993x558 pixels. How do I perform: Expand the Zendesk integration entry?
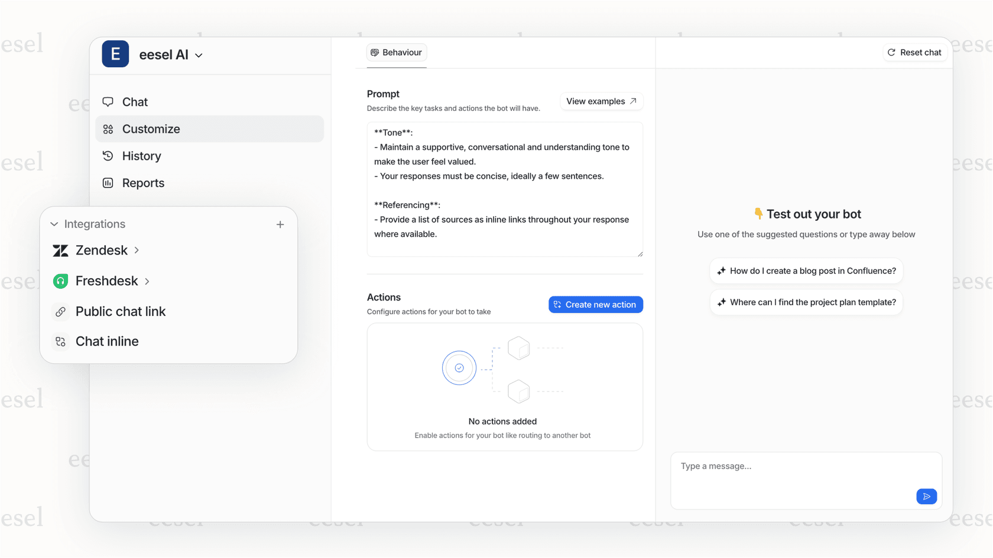137,250
